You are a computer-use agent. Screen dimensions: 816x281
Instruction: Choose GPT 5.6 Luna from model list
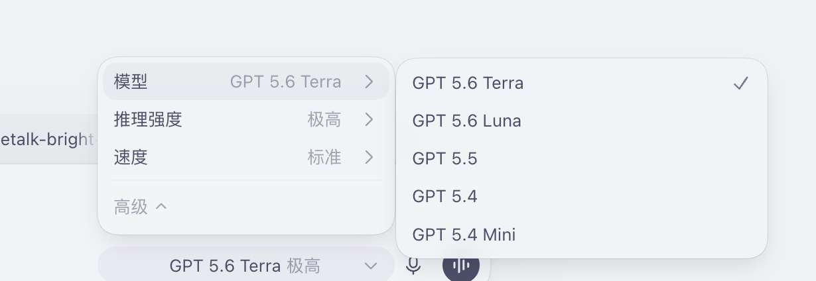pyautogui.click(x=582, y=121)
